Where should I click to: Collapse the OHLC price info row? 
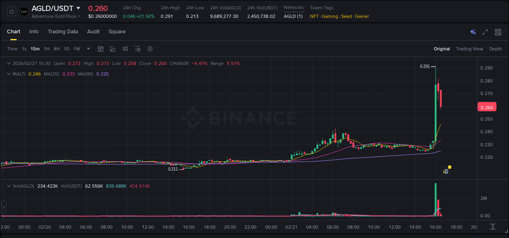tap(9, 63)
